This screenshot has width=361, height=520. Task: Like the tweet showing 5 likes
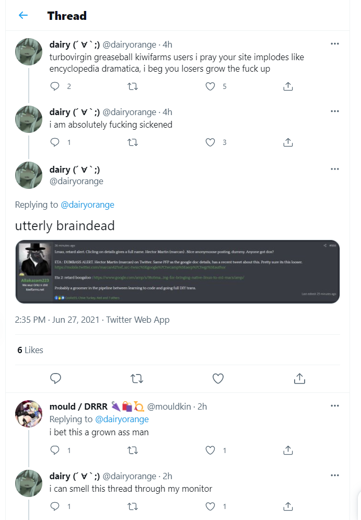tap(211, 86)
